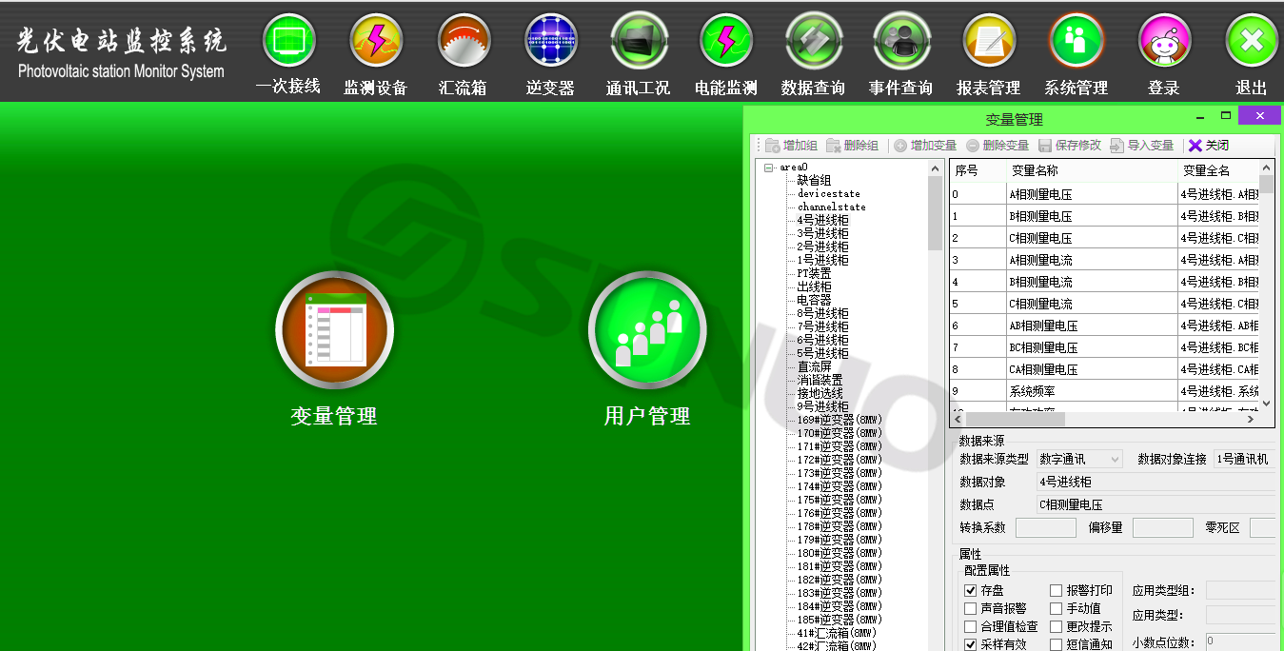Click 保存修改 in the toolbar
This screenshot has height=651, width=1284.
(1070, 146)
